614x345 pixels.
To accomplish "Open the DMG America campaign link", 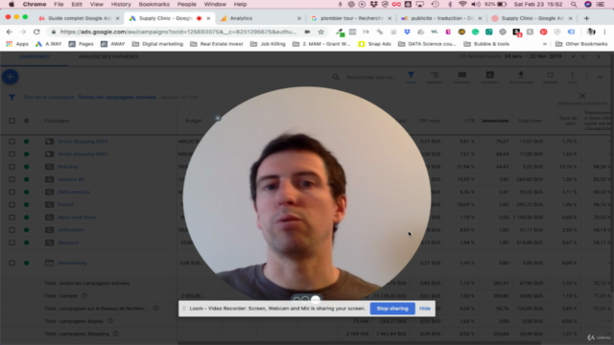I will click(74, 192).
